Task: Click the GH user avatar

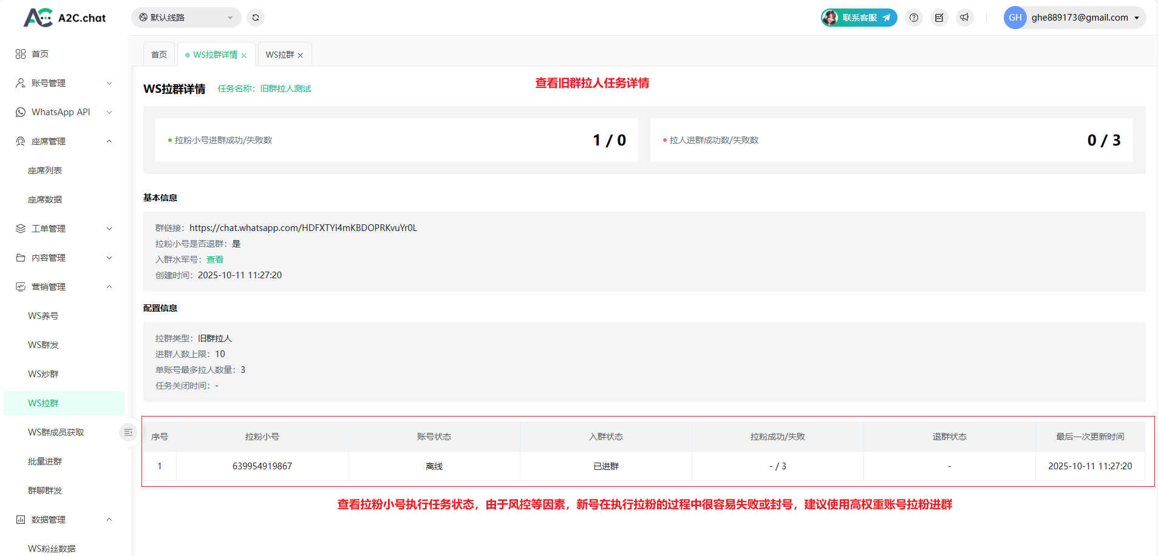Action: 1015,18
